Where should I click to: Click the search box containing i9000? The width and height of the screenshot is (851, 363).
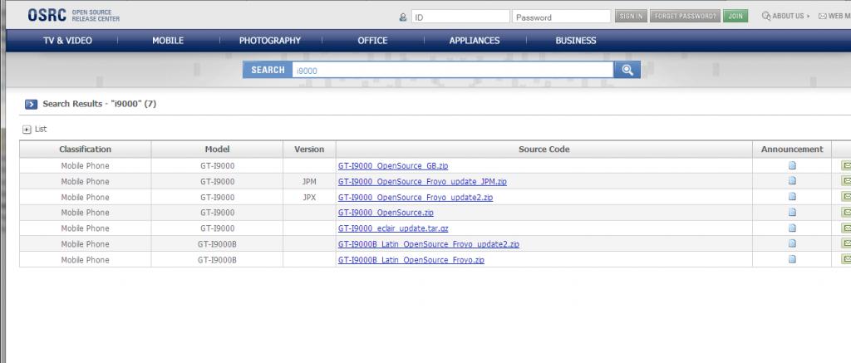click(x=453, y=70)
